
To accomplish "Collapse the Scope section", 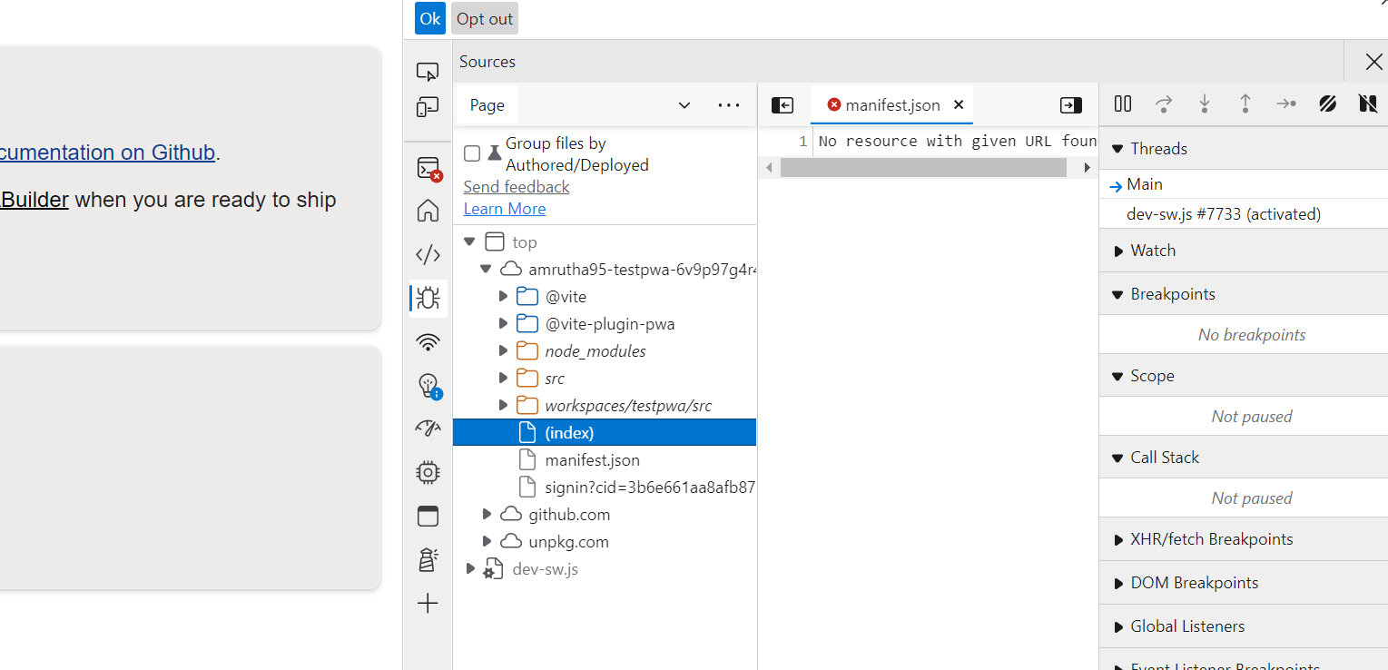I will pos(1244,376).
